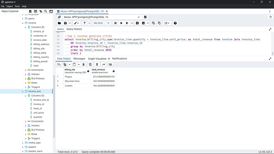
Task: Select the billing_city column in the tree
Action: tap(39, 49)
